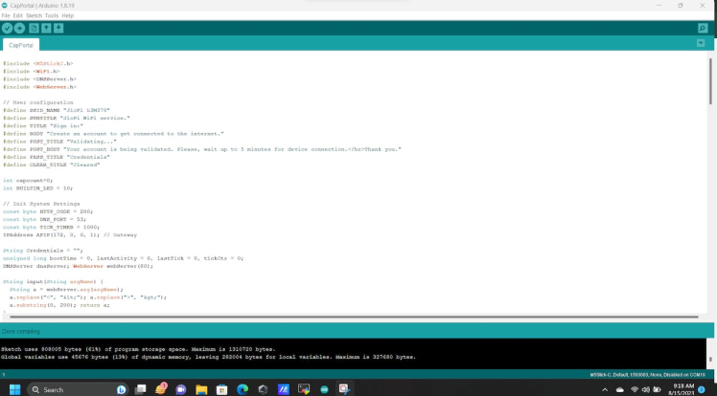Viewport: 717px width, 396px height.
Task: Click the board info 'M5Stick-C' status text
Action: pyautogui.click(x=647, y=375)
